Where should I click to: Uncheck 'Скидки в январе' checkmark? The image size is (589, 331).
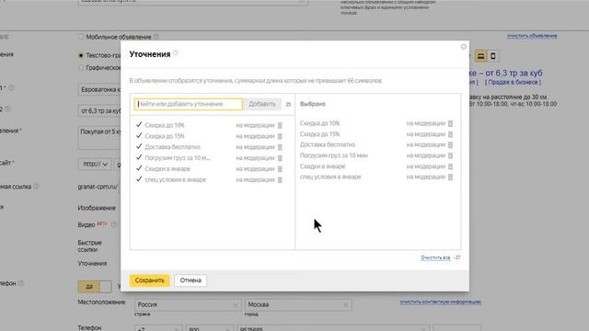(x=139, y=168)
